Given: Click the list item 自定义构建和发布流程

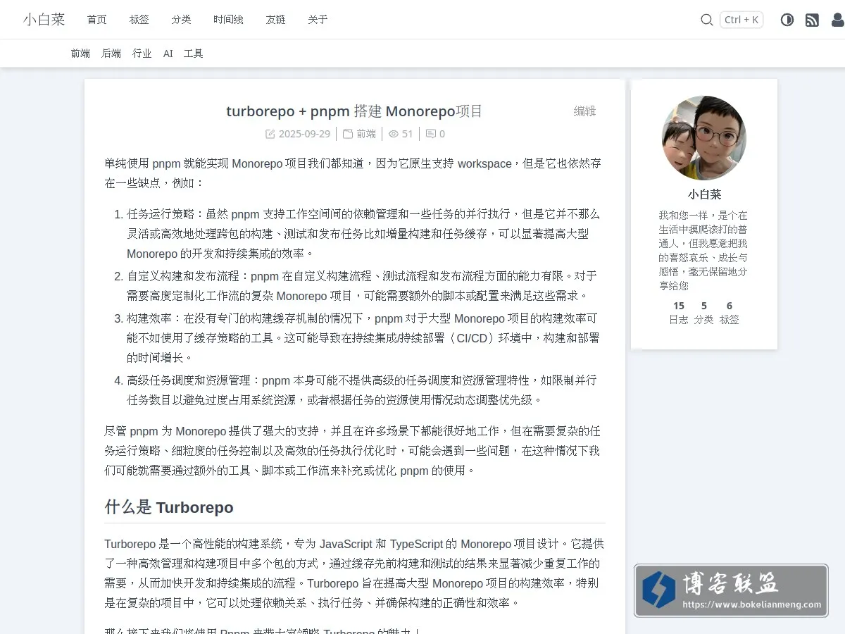Looking at the screenshot, I should (362, 285).
